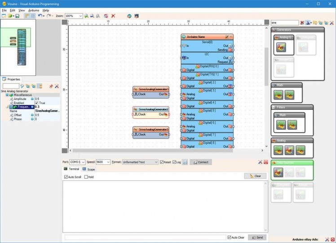Click the red X delete icon in toolbar
The image size is (336, 243).
click(113, 16)
